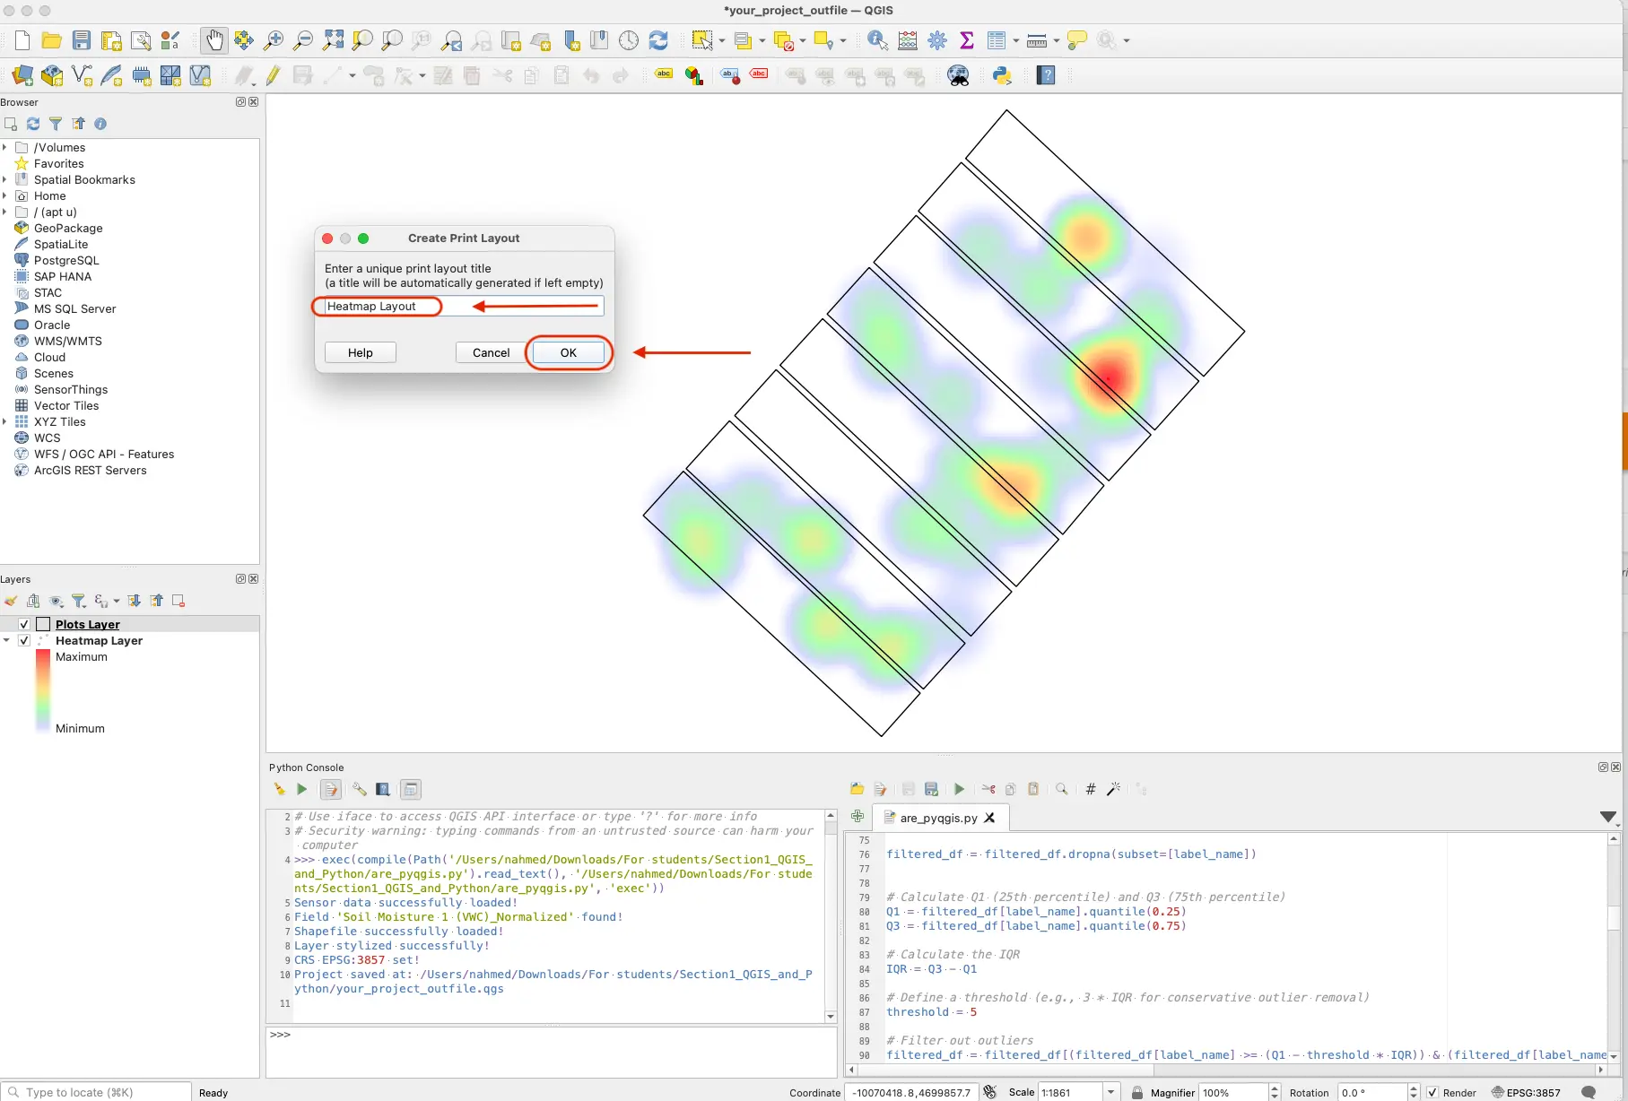Open the MetaSearch catalog client icon
Viewport: 1628px width, 1101px height.
(x=959, y=76)
